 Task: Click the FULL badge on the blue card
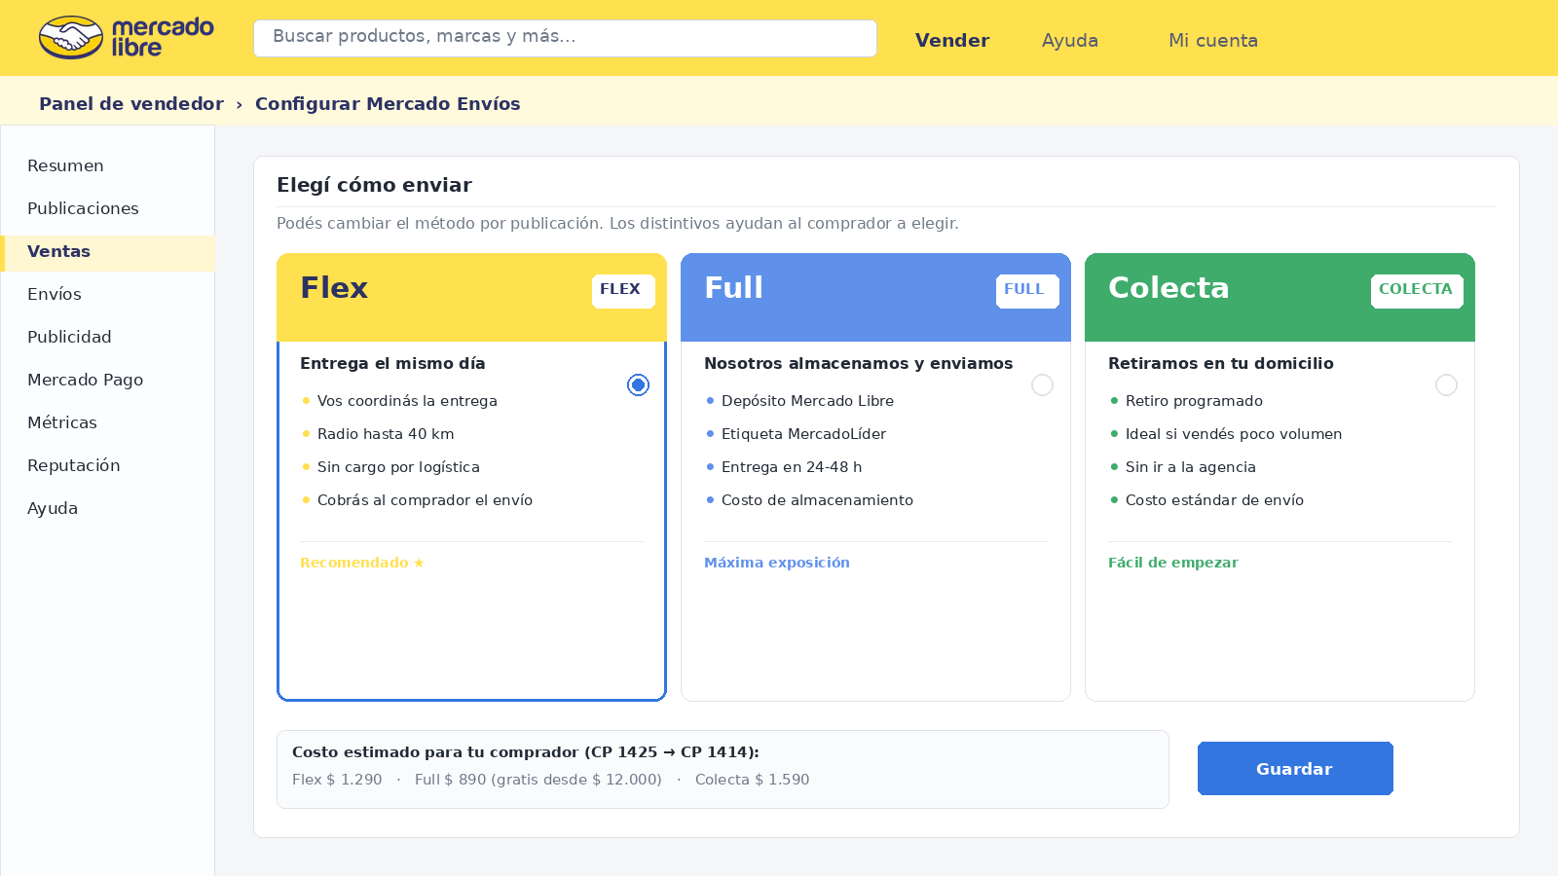(1027, 290)
